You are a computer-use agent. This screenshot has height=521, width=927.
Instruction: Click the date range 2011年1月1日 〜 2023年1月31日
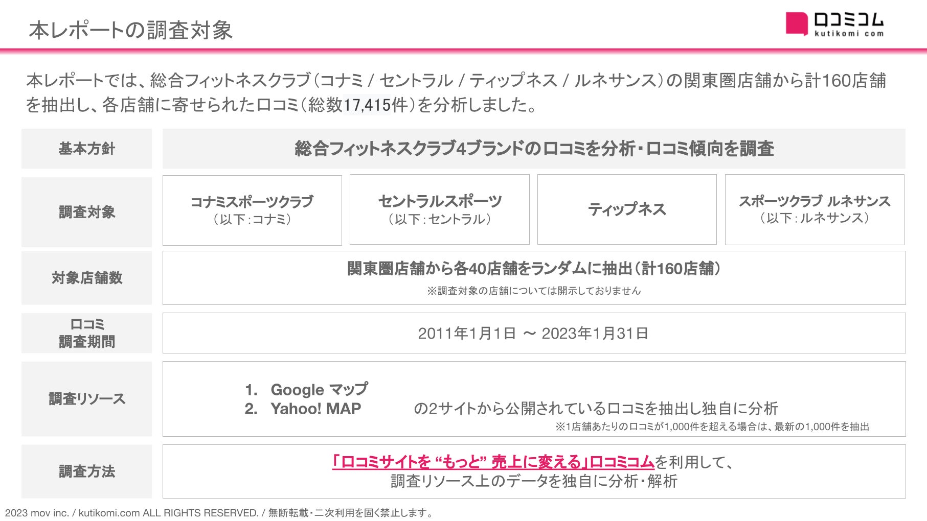[533, 334]
